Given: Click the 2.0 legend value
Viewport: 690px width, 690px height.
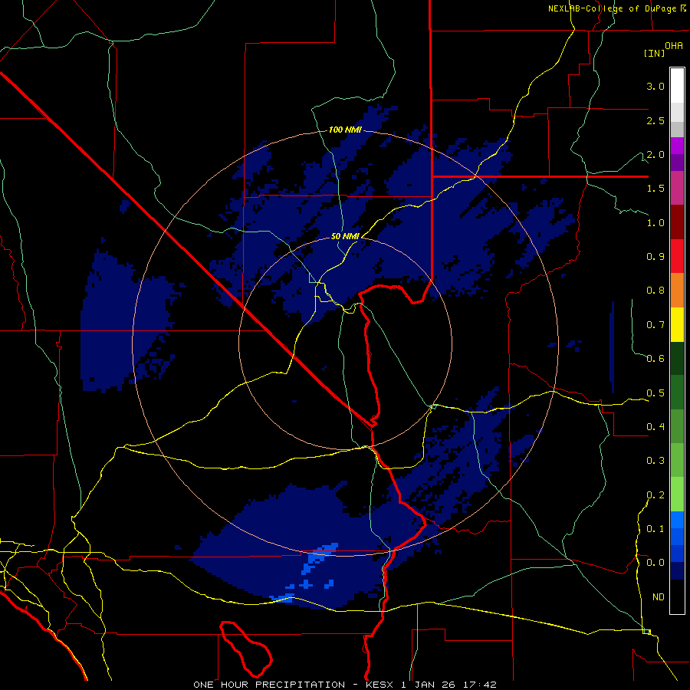Looking at the screenshot, I should point(655,154).
